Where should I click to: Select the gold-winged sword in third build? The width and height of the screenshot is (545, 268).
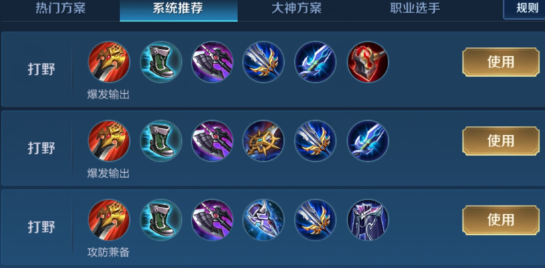pyautogui.click(x=316, y=220)
